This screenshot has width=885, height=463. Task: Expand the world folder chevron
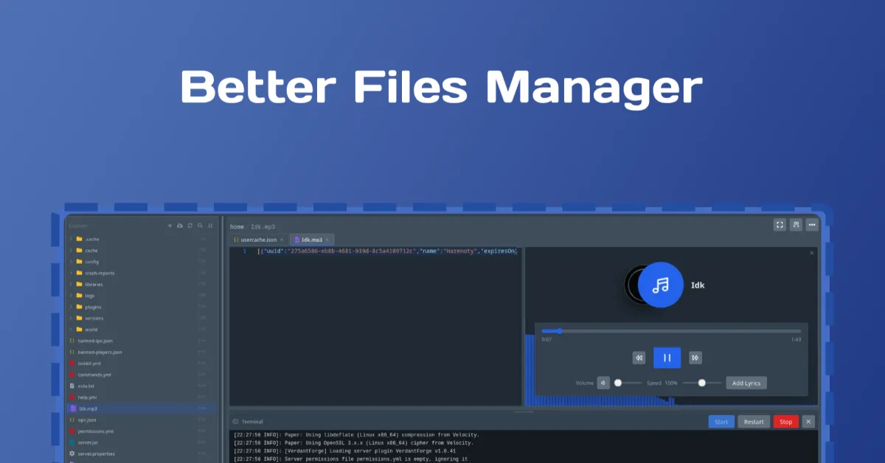pyautogui.click(x=71, y=330)
